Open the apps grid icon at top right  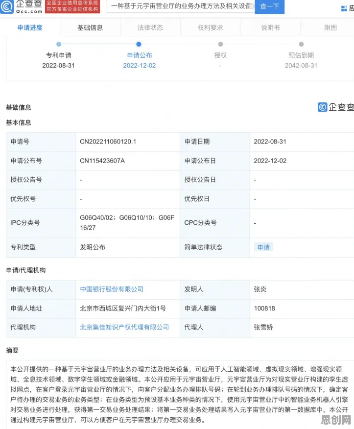point(344,8)
